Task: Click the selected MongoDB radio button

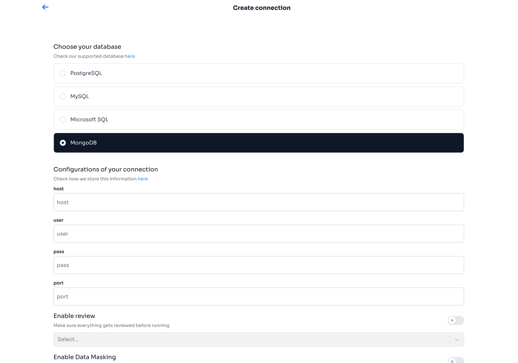Action: point(63,143)
